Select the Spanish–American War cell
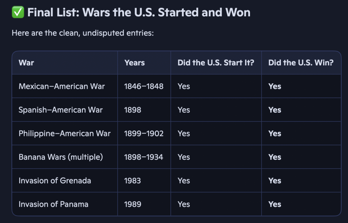Screen dimensions: 348x223 [x=61, y=110]
